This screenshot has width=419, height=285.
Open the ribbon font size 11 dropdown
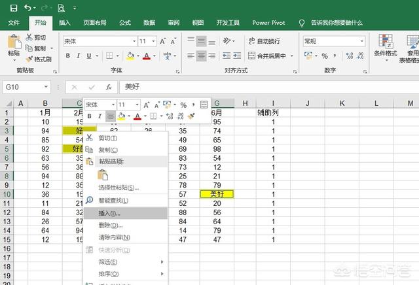tap(153, 41)
